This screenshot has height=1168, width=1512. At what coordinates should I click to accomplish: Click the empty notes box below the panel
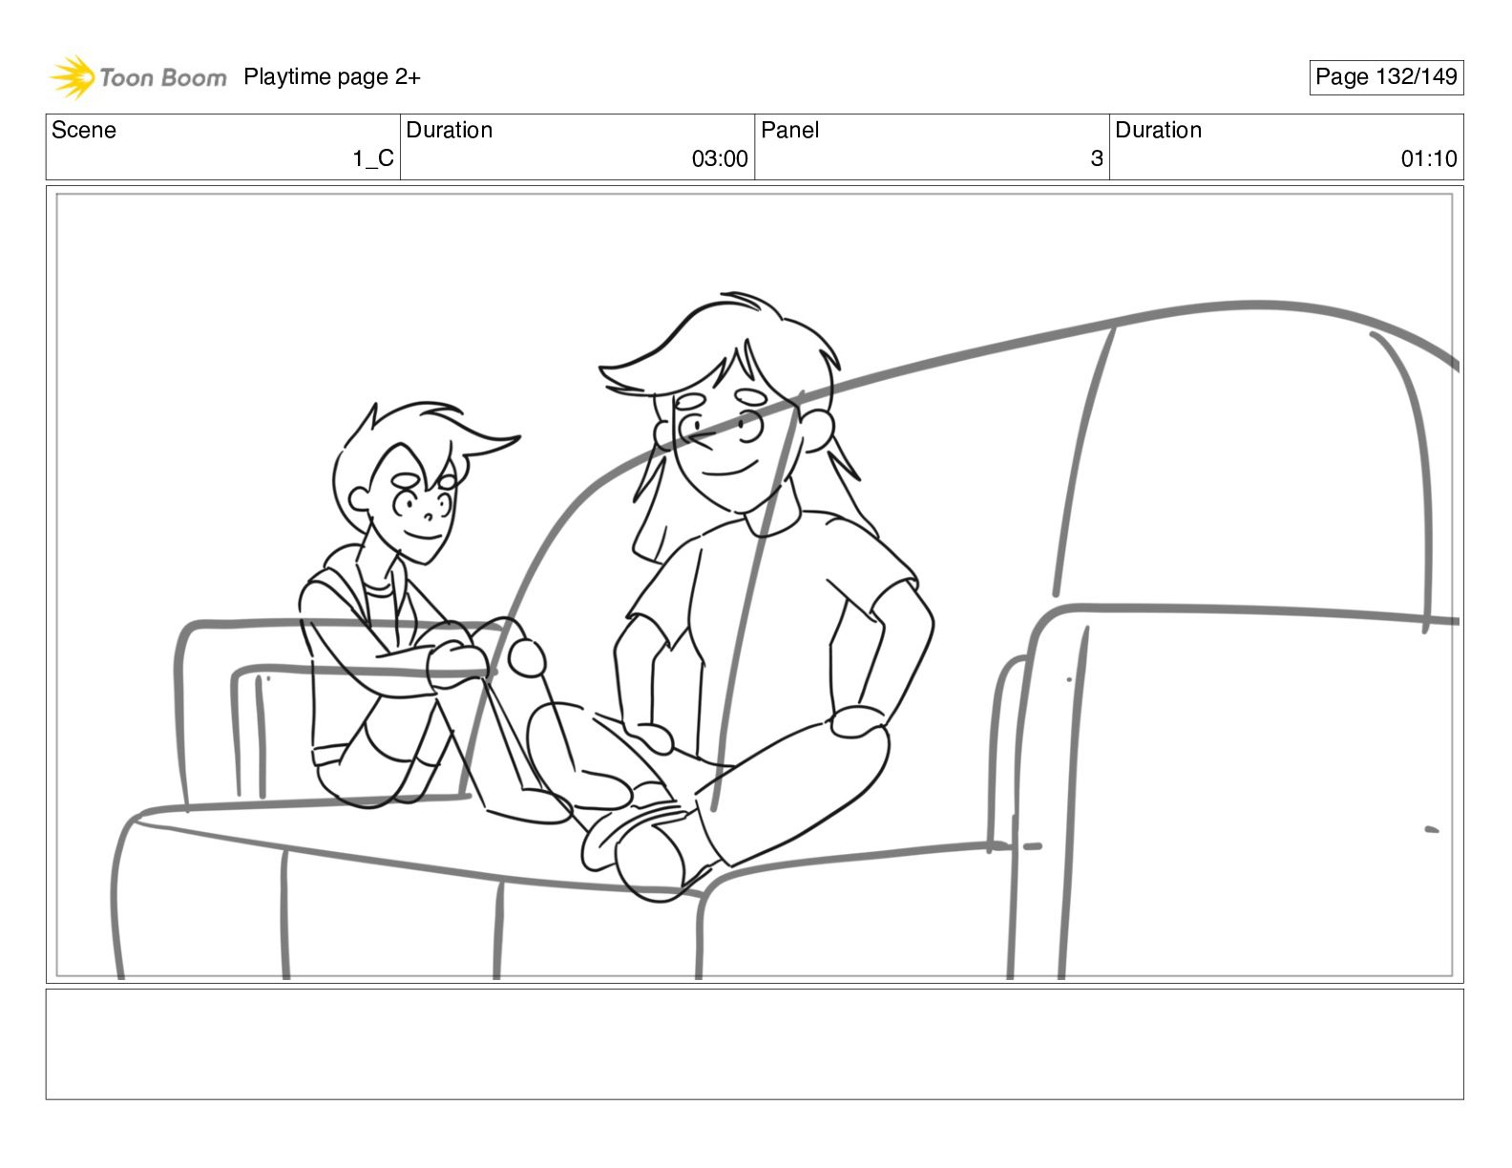click(755, 1044)
